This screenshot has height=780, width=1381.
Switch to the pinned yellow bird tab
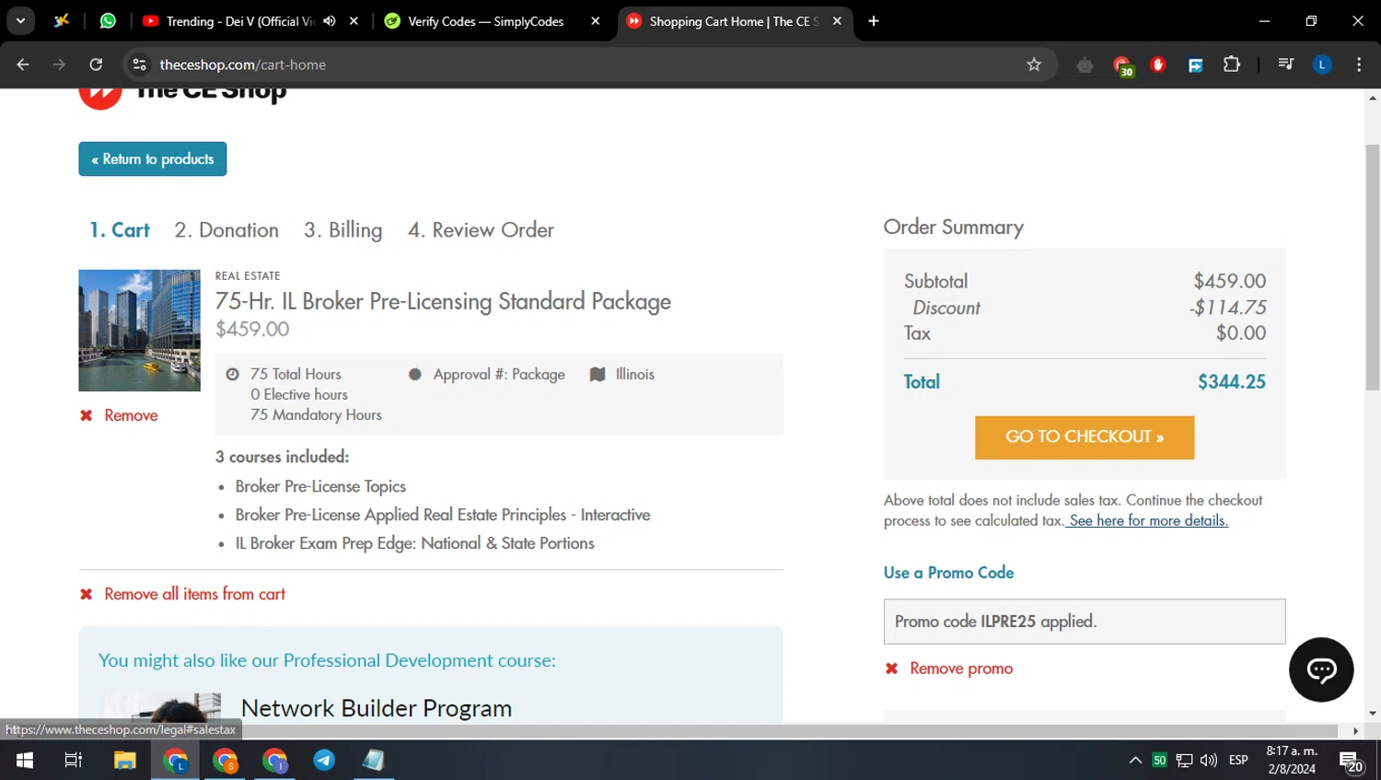(x=62, y=20)
